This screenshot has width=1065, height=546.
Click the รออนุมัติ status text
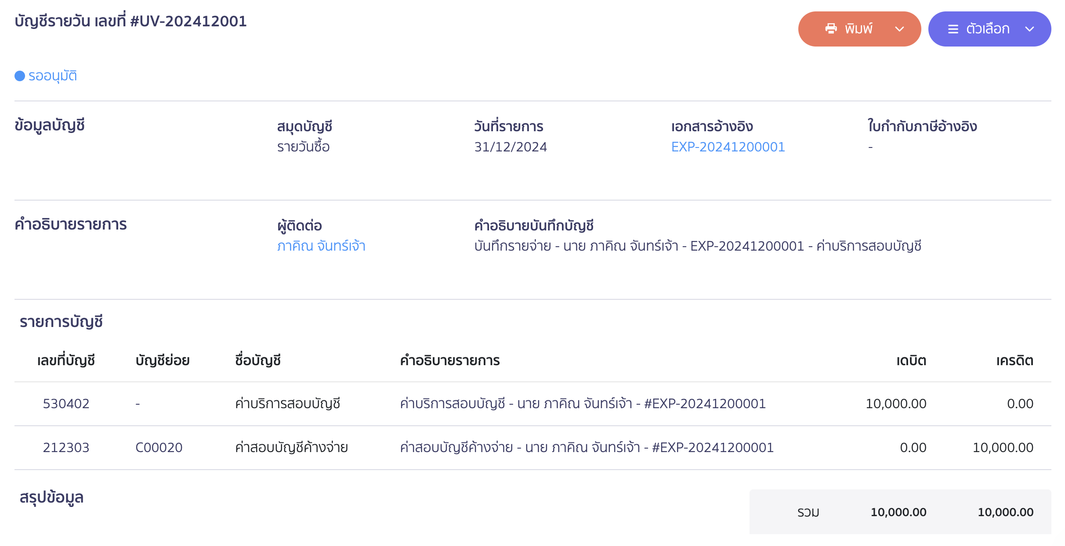coord(53,76)
